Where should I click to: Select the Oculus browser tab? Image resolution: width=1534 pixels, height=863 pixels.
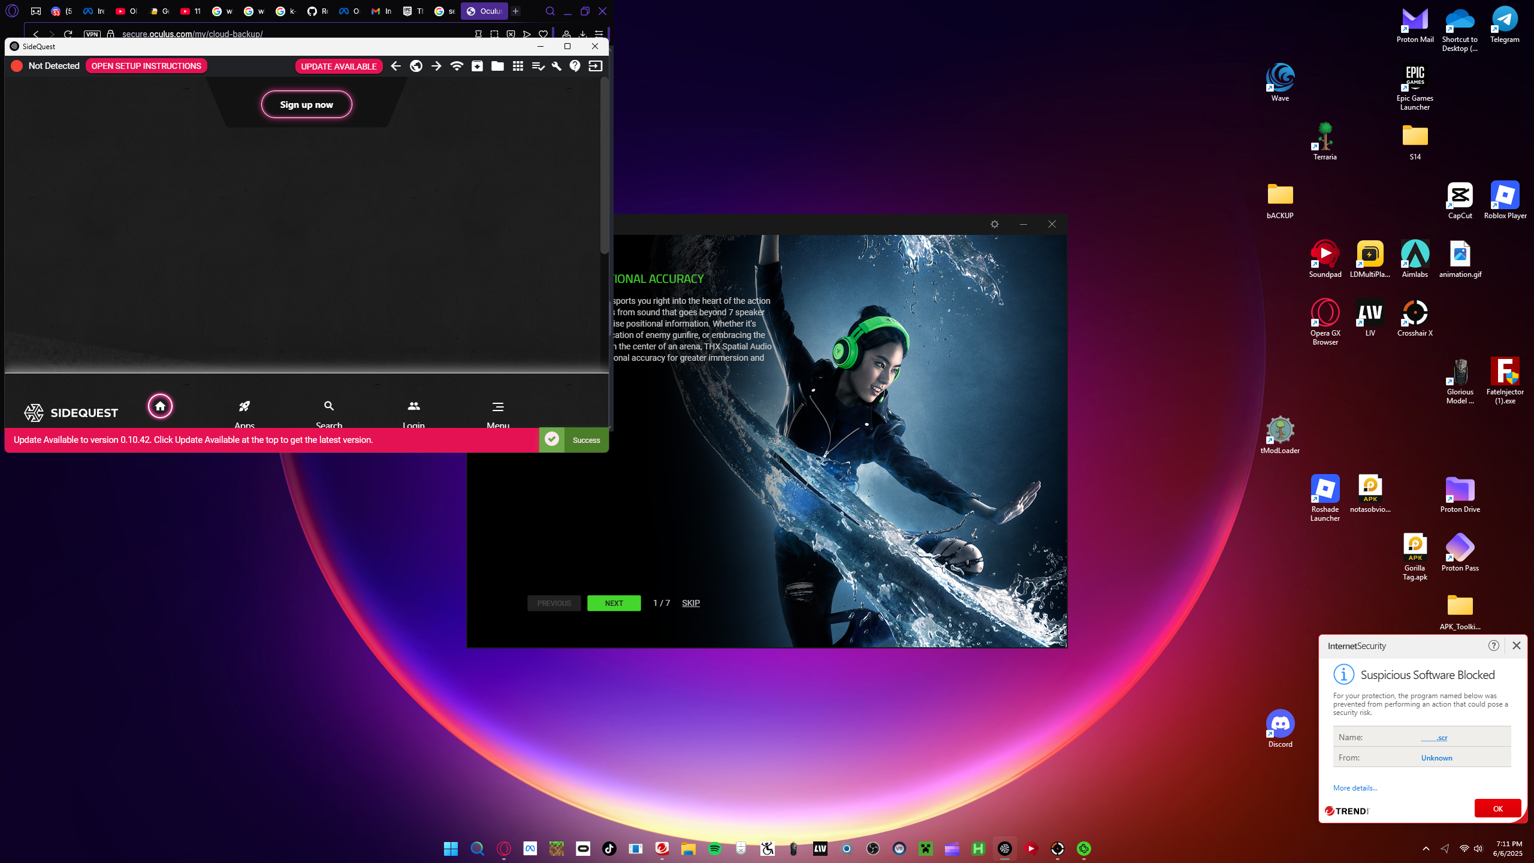tap(484, 11)
